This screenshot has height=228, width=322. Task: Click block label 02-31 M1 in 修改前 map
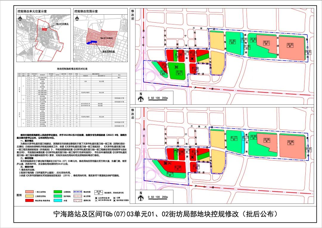[266, 43]
